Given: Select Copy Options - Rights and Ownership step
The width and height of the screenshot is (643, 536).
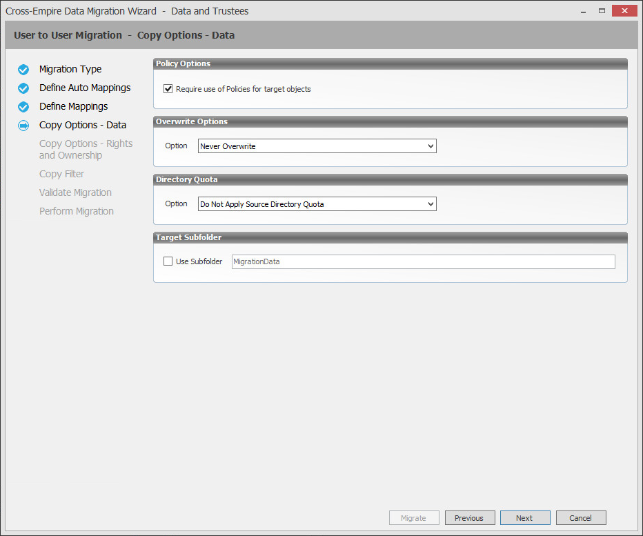Looking at the screenshot, I should (x=86, y=149).
